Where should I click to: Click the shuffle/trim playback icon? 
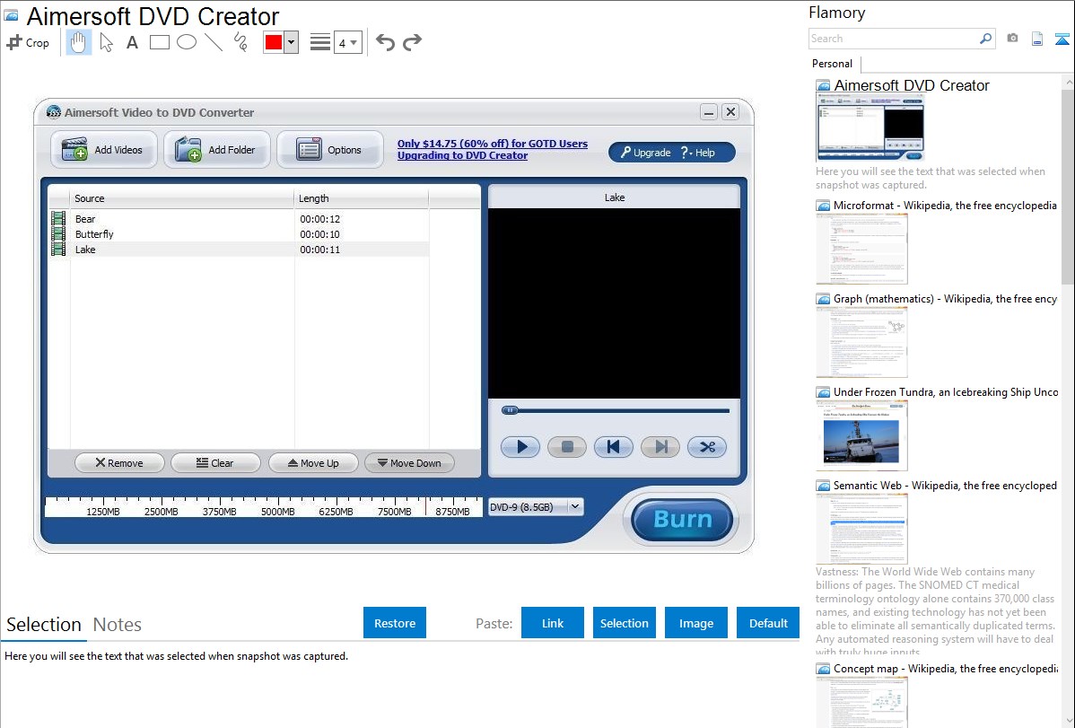click(x=707, y=447)
